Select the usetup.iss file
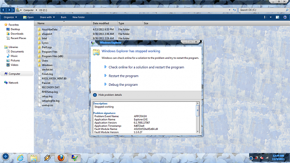 coord(46,105)
